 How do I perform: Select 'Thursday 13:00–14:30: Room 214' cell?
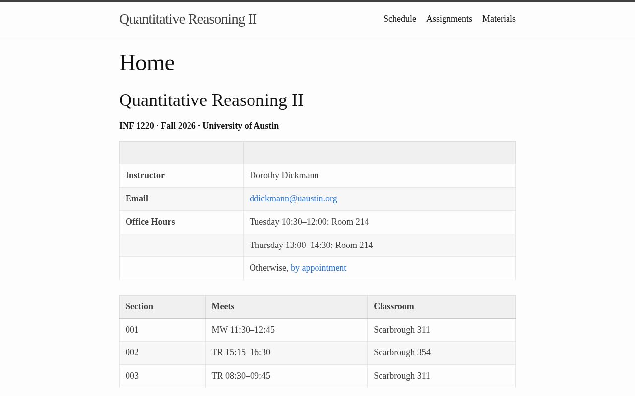(x=380, y=246)
